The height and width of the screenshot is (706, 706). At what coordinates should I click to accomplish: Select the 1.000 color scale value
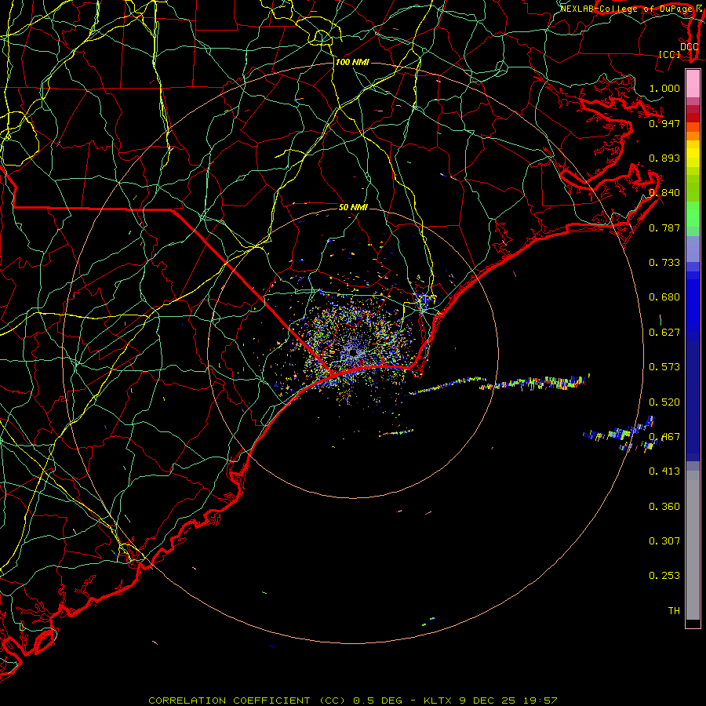pyautogui.click(x=664, y=88)
